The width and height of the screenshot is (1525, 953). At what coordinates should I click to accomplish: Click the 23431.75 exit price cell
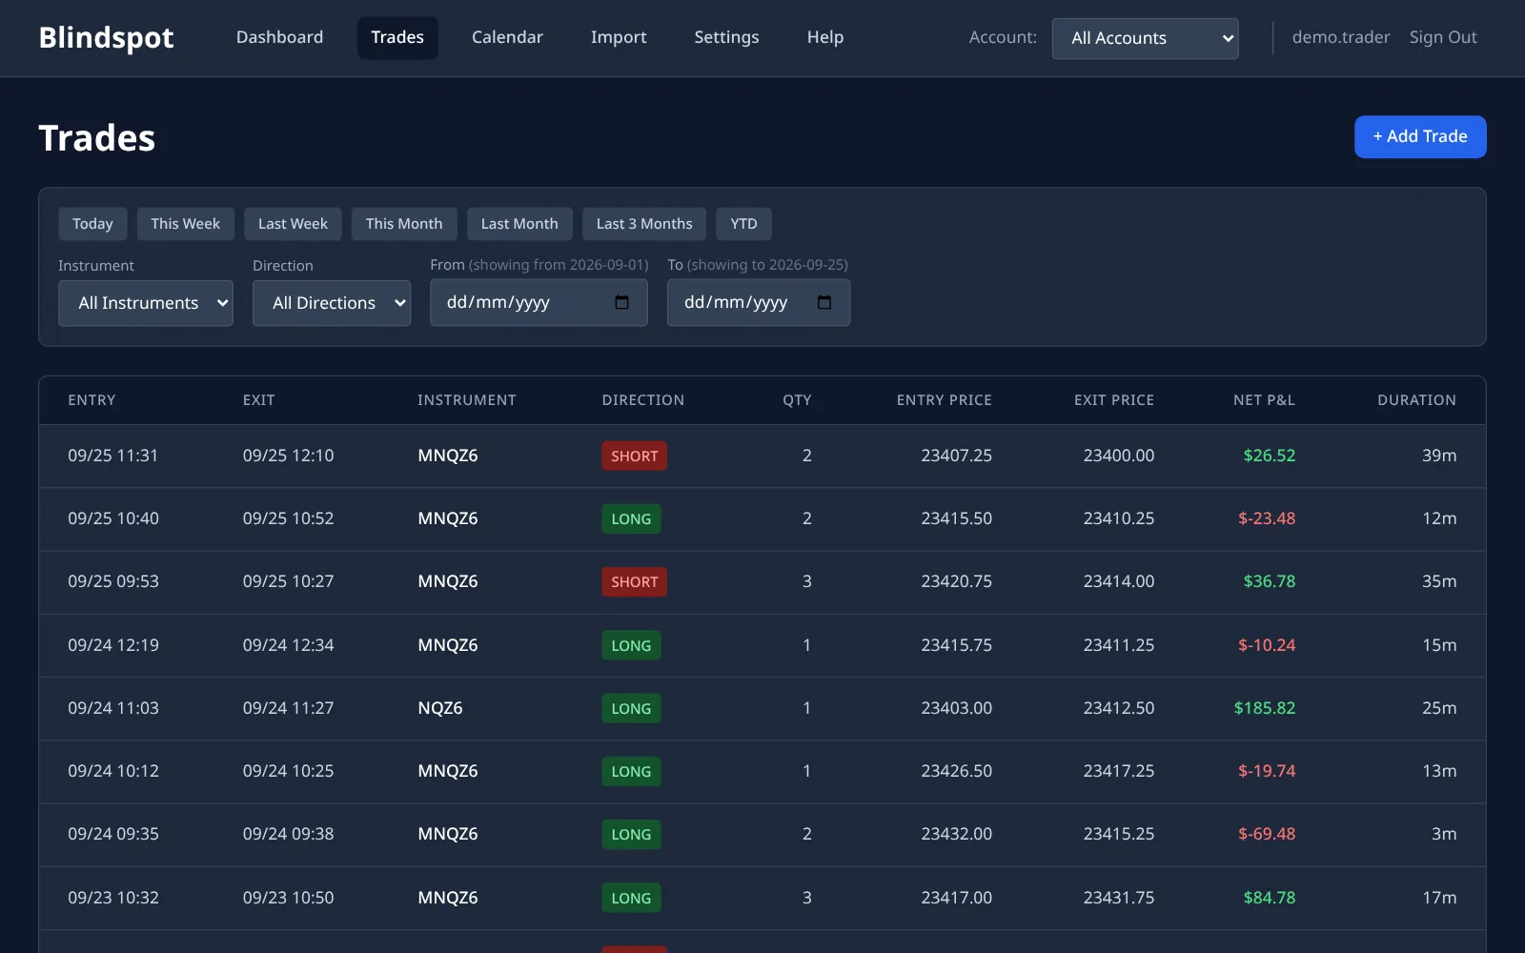[1119, 898]
